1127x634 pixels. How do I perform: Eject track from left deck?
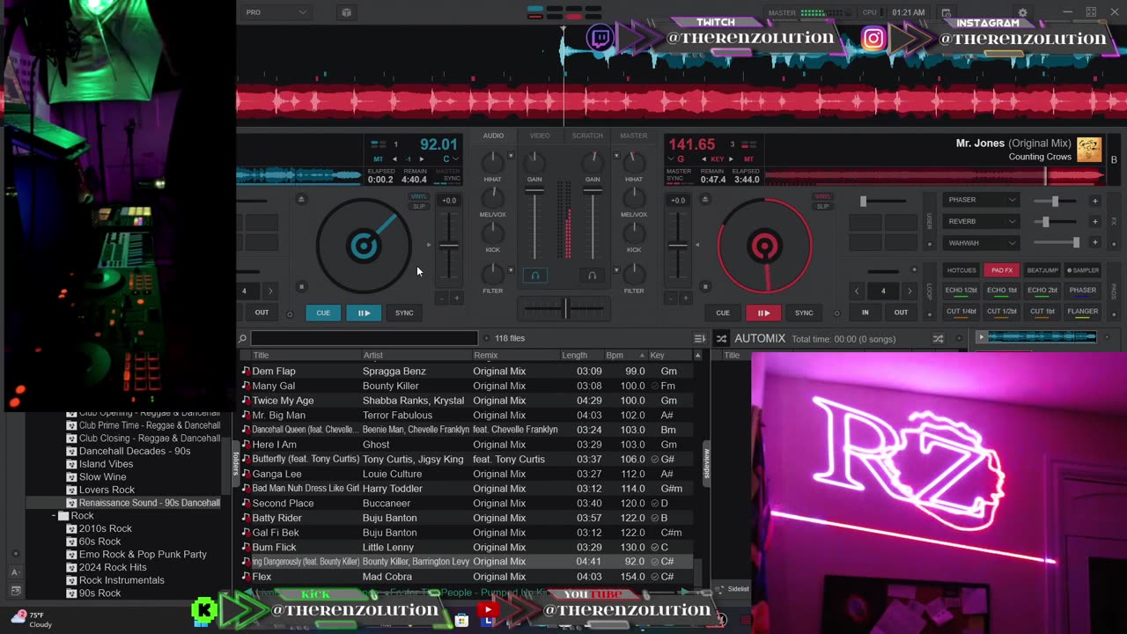click(x=301, y=199)
